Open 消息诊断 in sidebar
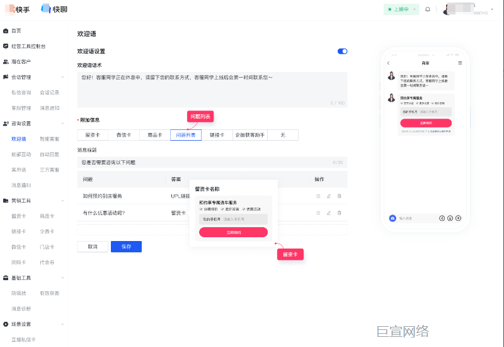This screenshot has height=347, width=504. coord(21,309)
